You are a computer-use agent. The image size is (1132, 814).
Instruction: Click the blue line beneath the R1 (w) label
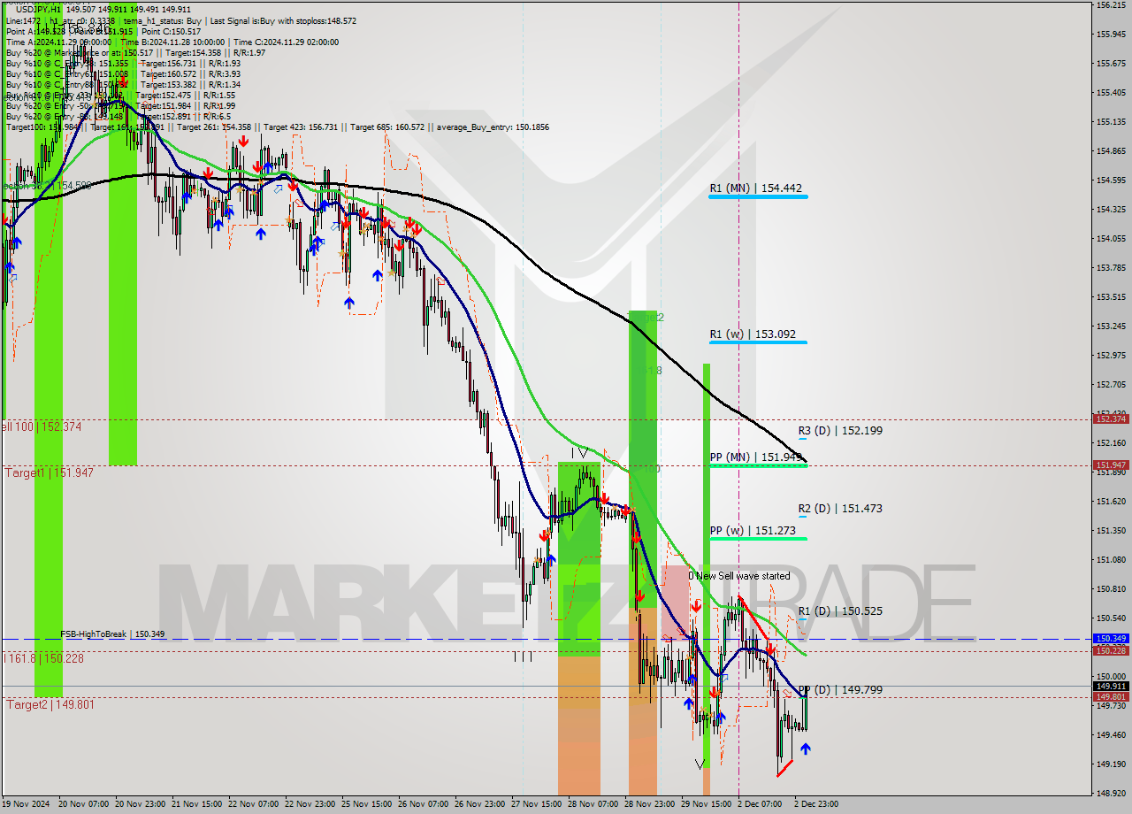tap(758, 342)
